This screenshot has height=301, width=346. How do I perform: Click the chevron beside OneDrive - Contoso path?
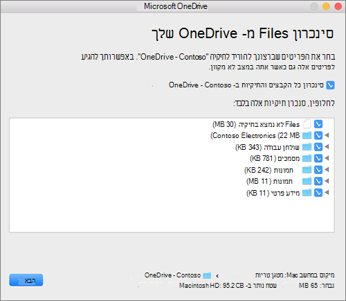point(217,276)
